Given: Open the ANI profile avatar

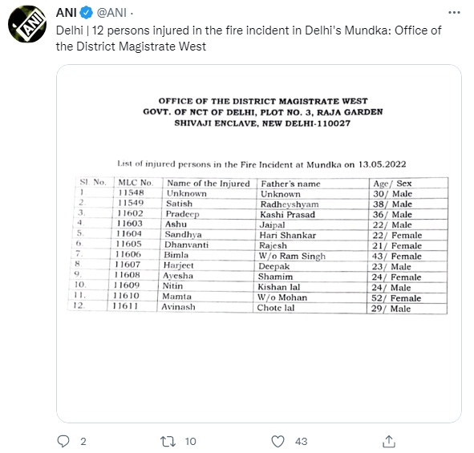Looking at the screenshot, I should click(x=27, y=23).
